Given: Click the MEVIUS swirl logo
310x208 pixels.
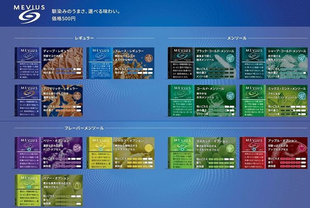Looking at the screenshot, I should (x=29, y=14).
